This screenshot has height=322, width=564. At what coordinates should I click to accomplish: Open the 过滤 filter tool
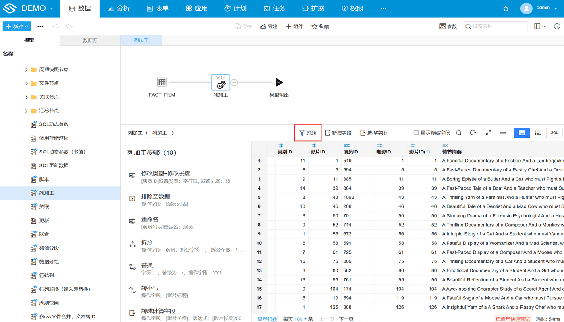(307, 132)
